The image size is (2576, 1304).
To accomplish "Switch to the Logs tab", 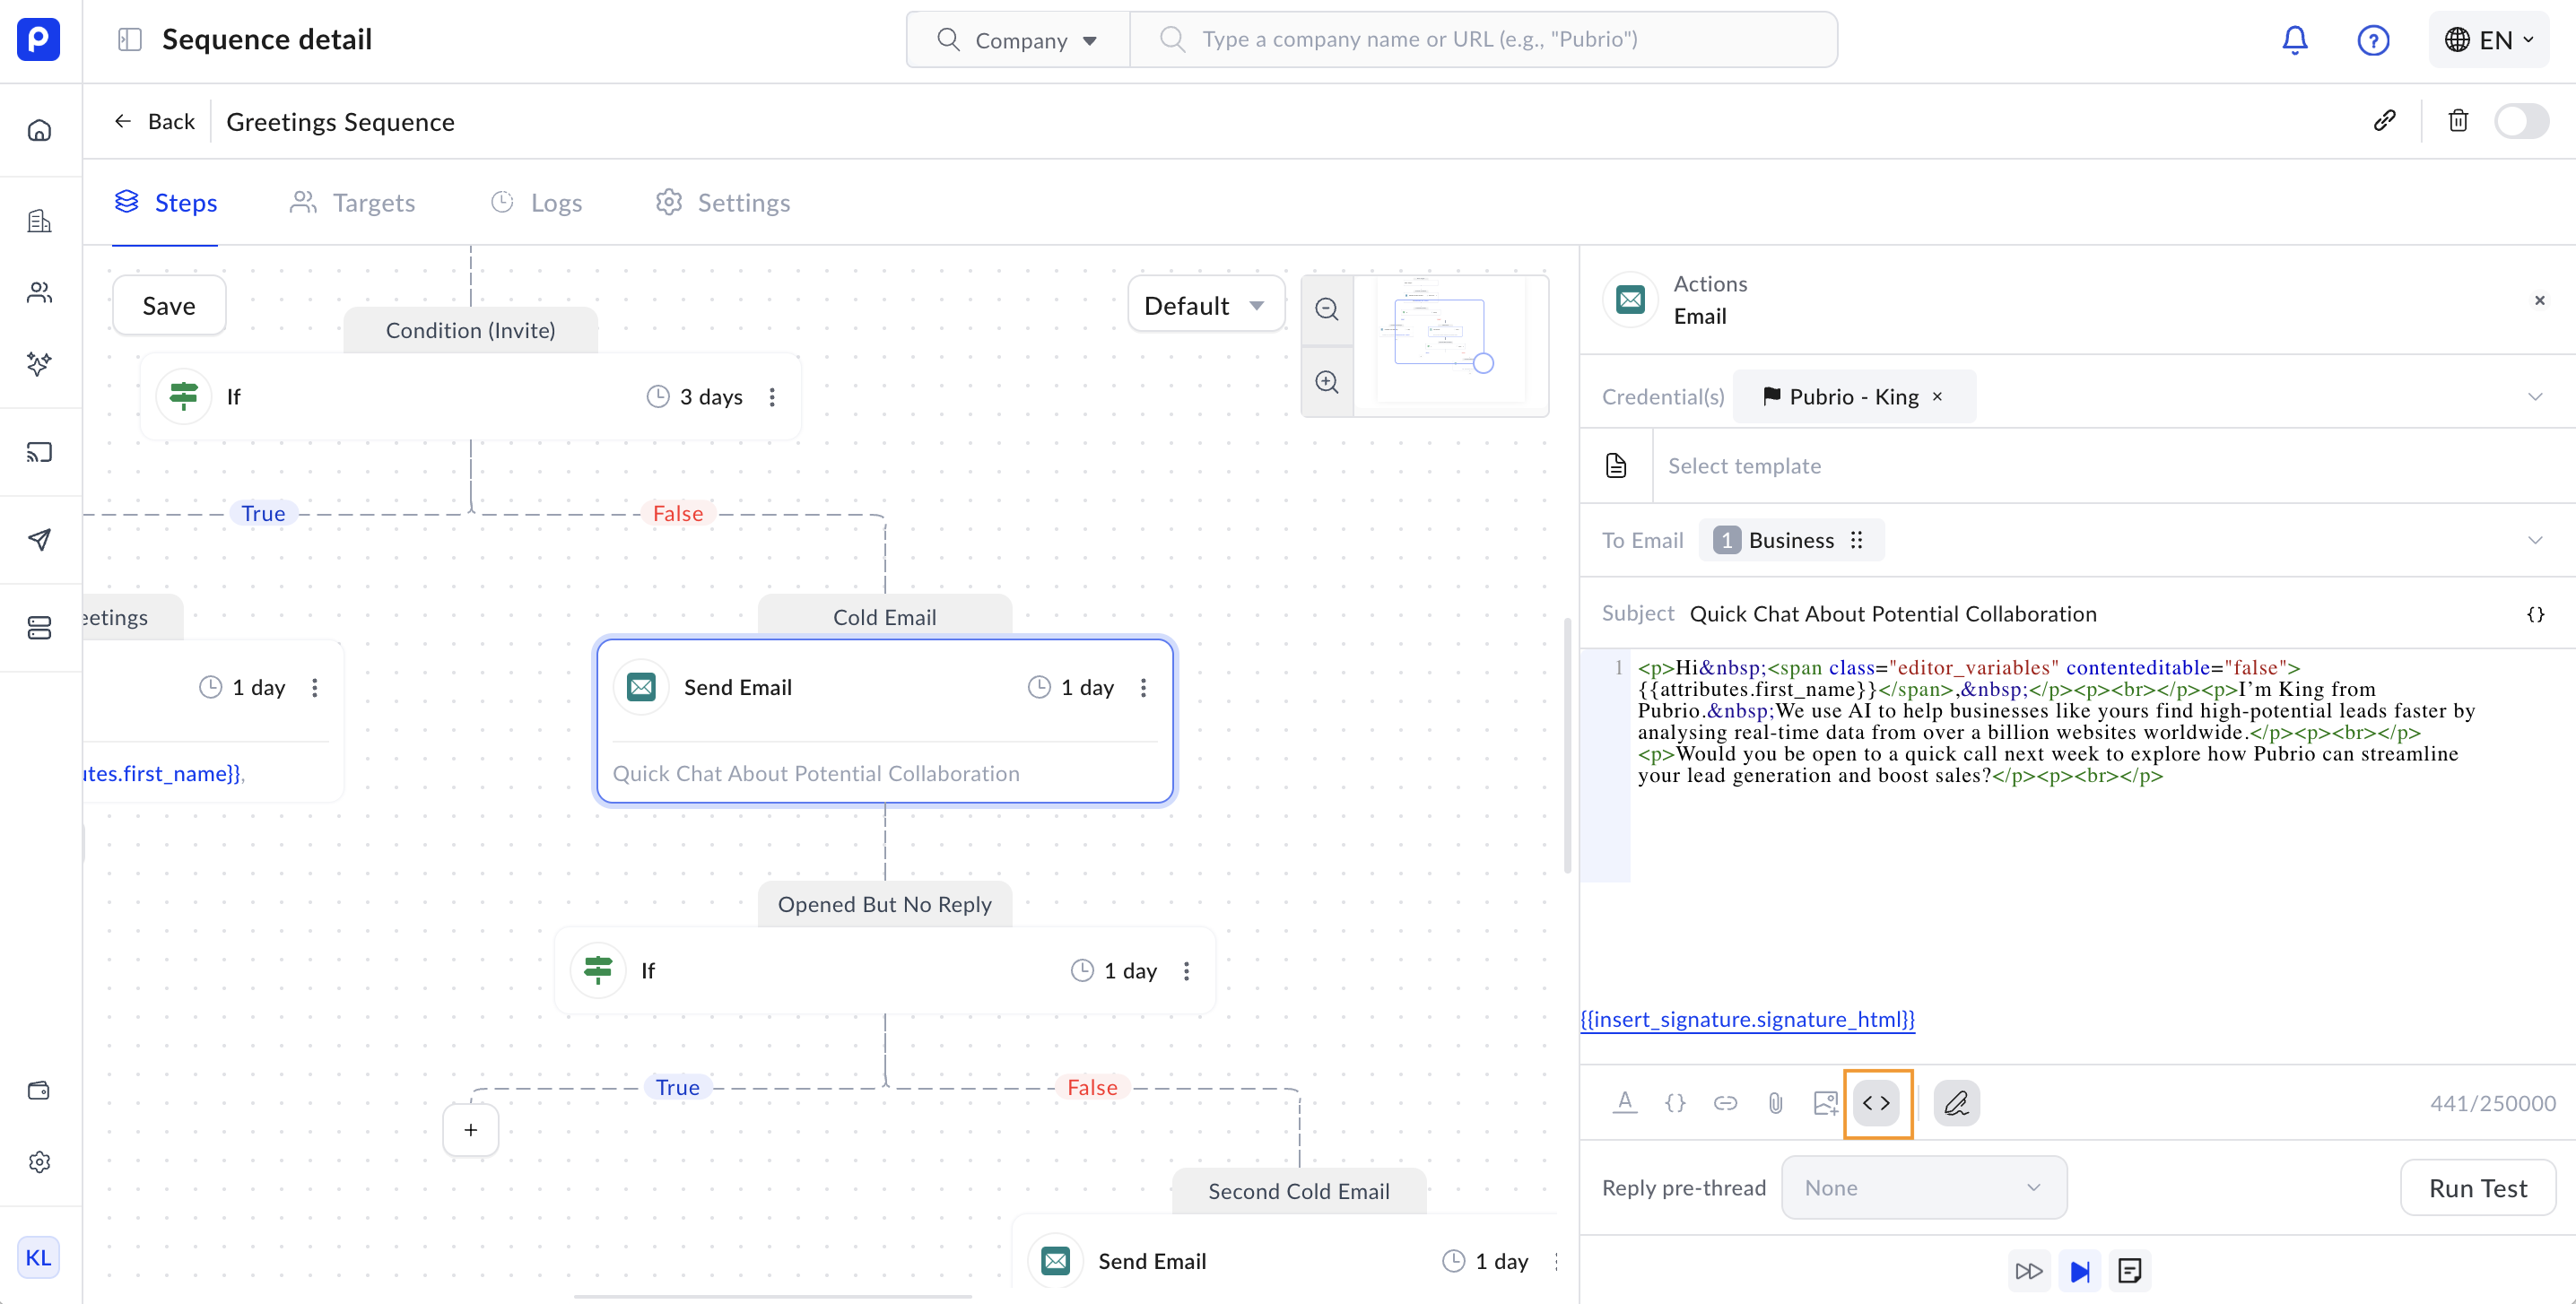I will click(536, 203).
